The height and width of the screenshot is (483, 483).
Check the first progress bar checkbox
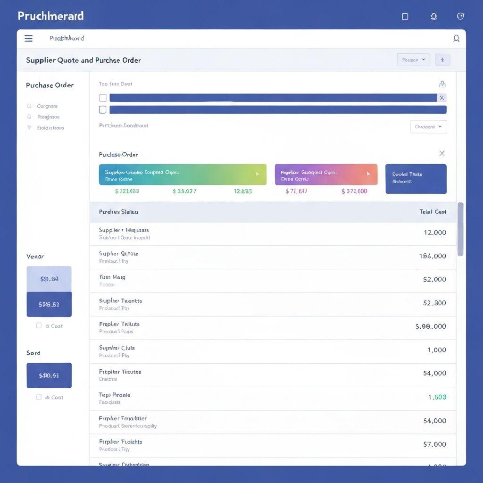[102, 98]
